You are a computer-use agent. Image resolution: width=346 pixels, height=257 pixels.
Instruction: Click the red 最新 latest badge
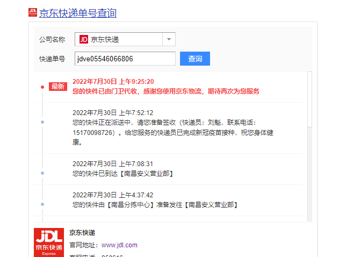(58, 87)
